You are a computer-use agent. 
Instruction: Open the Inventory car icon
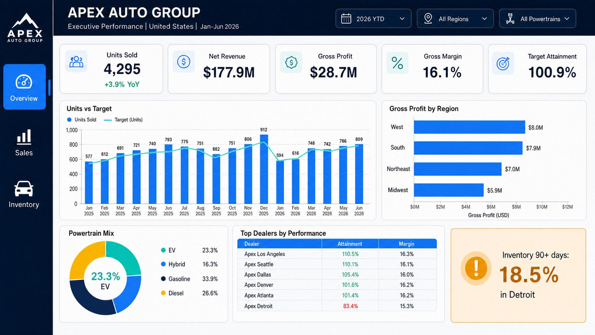click(x=24, y=189)
